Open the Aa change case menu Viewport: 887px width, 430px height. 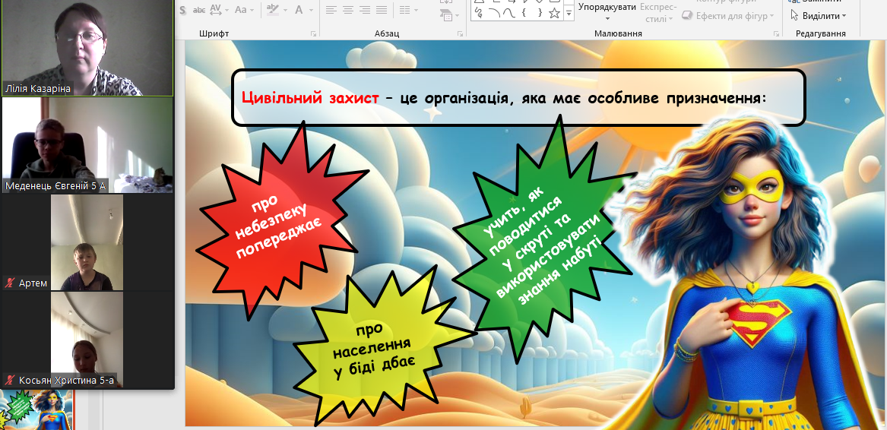click(241, 10)
